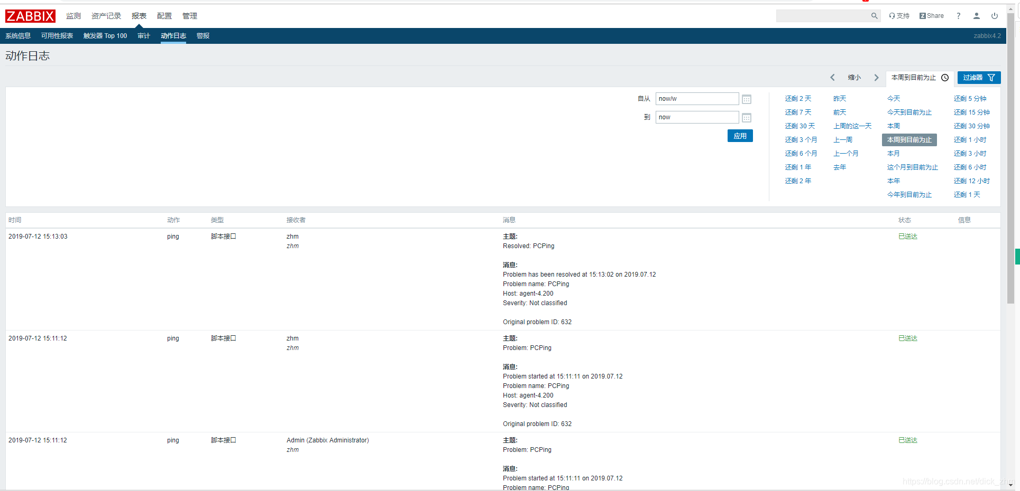Select 本月 time range

(894, 154)
